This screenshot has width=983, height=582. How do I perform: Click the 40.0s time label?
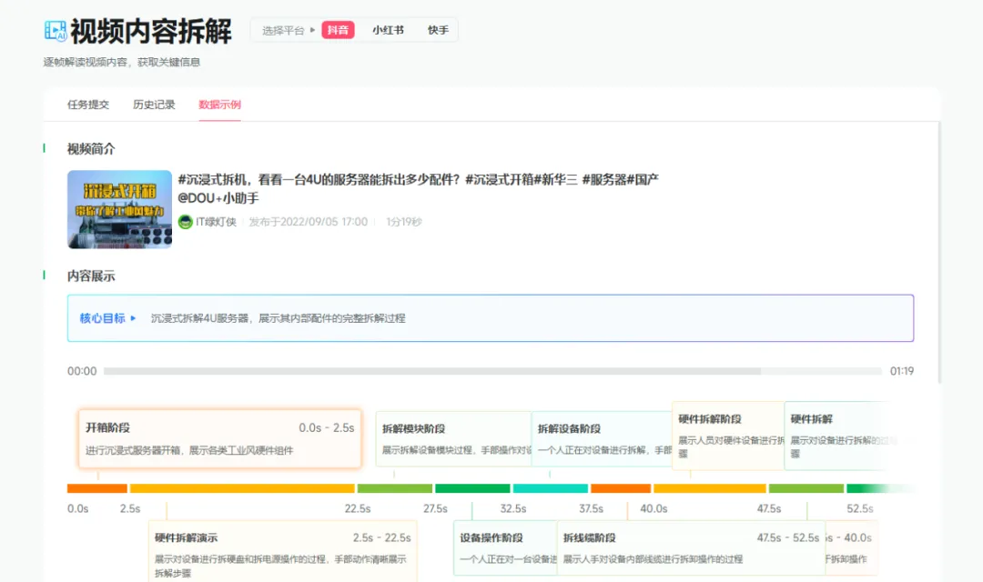click(x=654, y=508)
